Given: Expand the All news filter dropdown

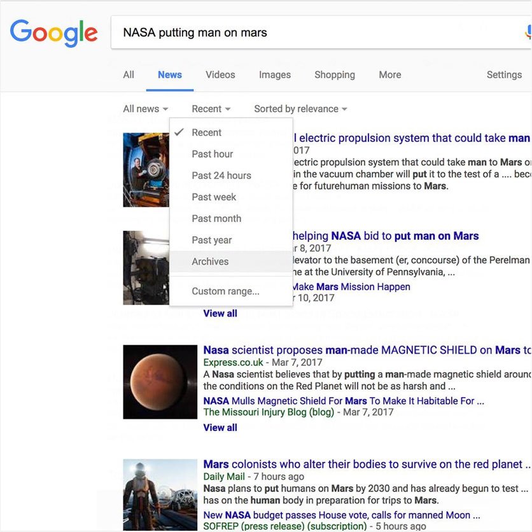Looking at the screenshot, I should (146, 109).
